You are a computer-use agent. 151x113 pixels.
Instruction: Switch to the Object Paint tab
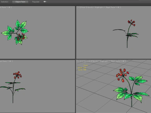point(20,2)
